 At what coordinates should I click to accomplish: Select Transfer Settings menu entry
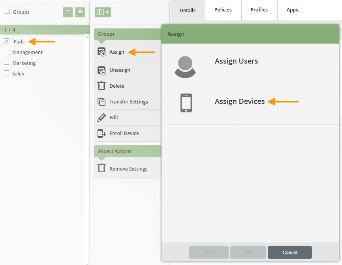pos(128,101)
